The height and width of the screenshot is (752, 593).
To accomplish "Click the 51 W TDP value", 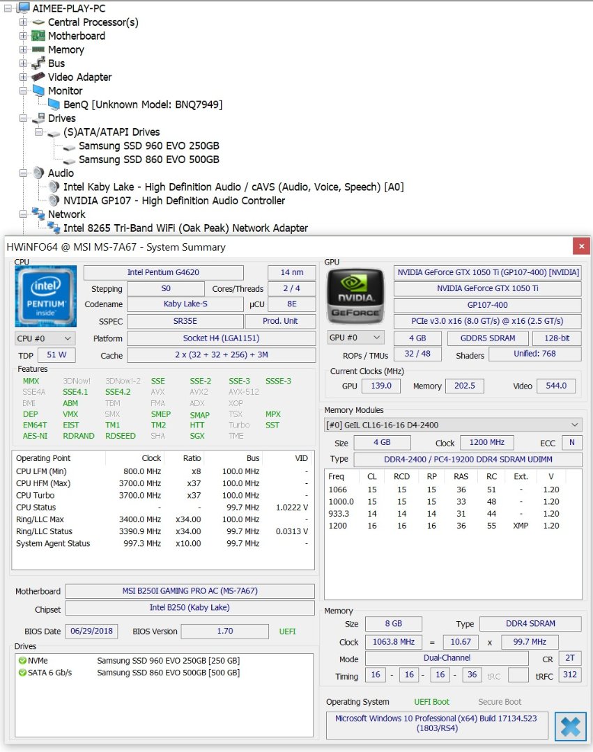I will (56, 355).
